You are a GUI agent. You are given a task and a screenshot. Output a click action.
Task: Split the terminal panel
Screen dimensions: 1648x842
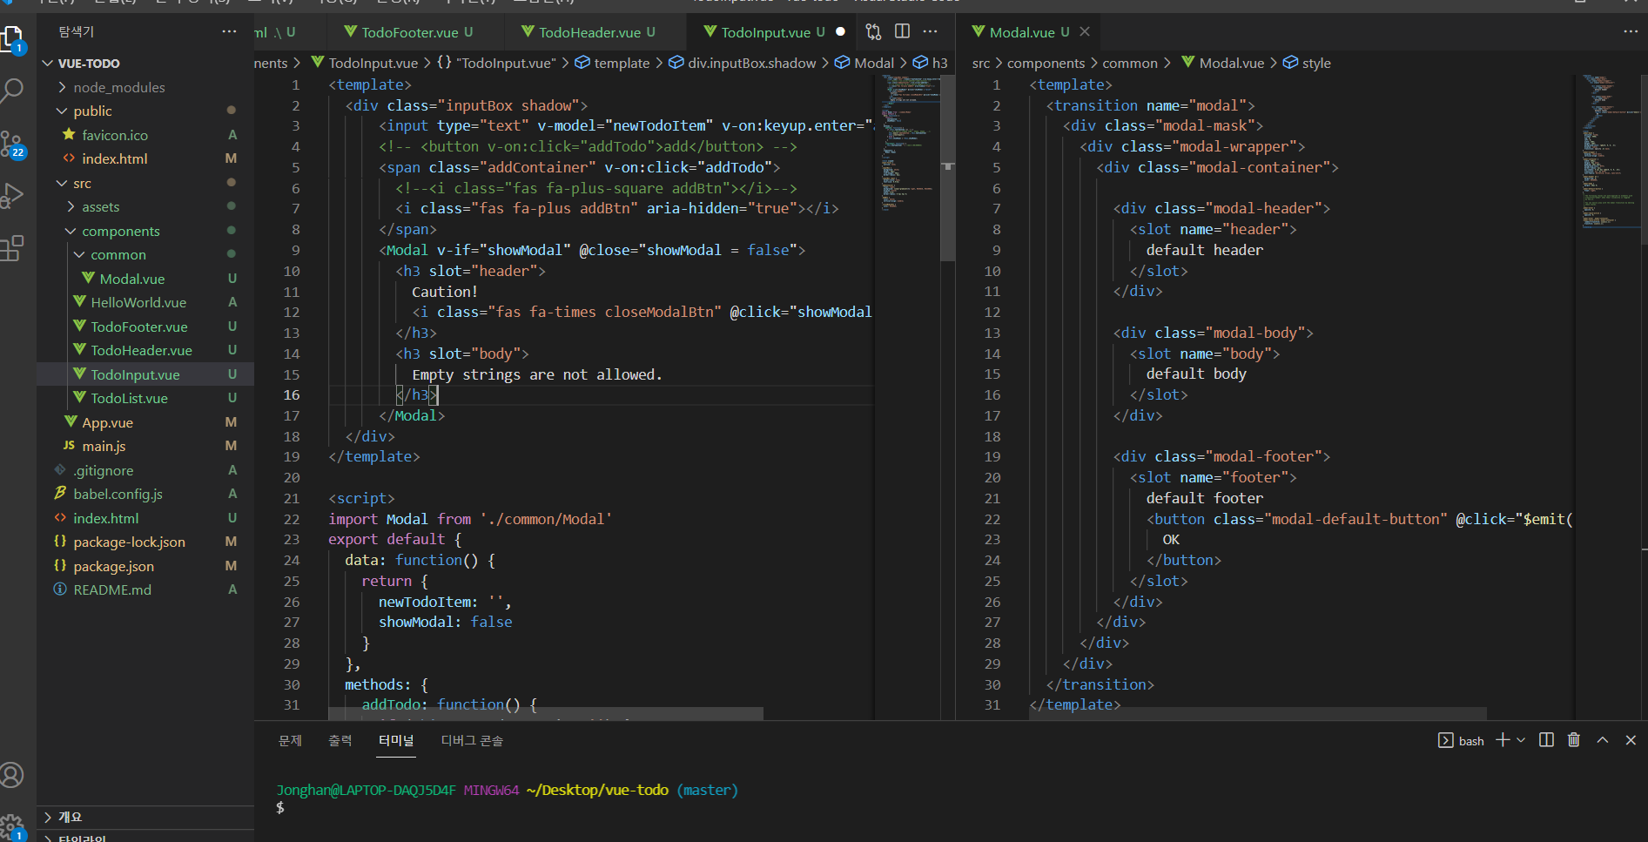[x=1546, y=740]
